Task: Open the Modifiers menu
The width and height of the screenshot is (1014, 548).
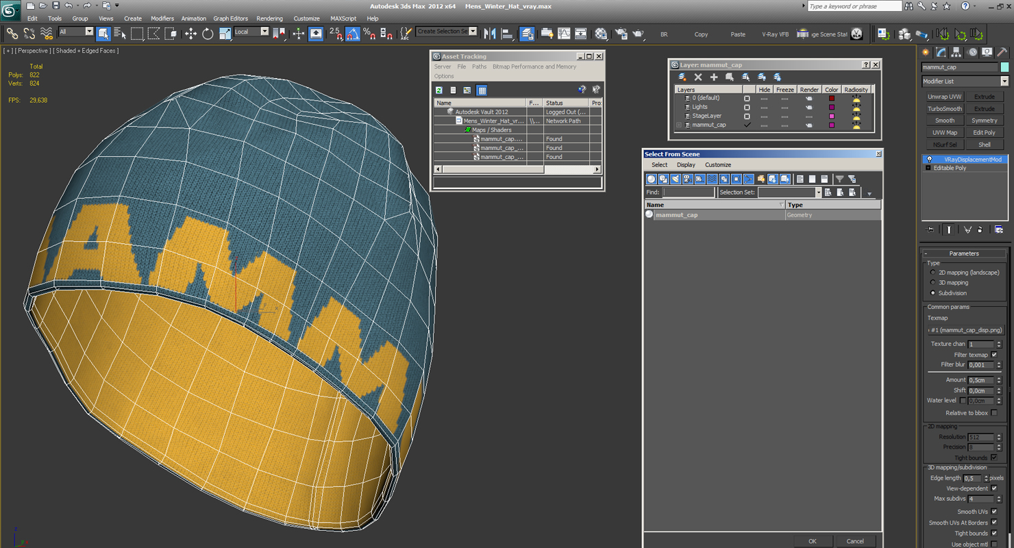Action: (162, 18)
